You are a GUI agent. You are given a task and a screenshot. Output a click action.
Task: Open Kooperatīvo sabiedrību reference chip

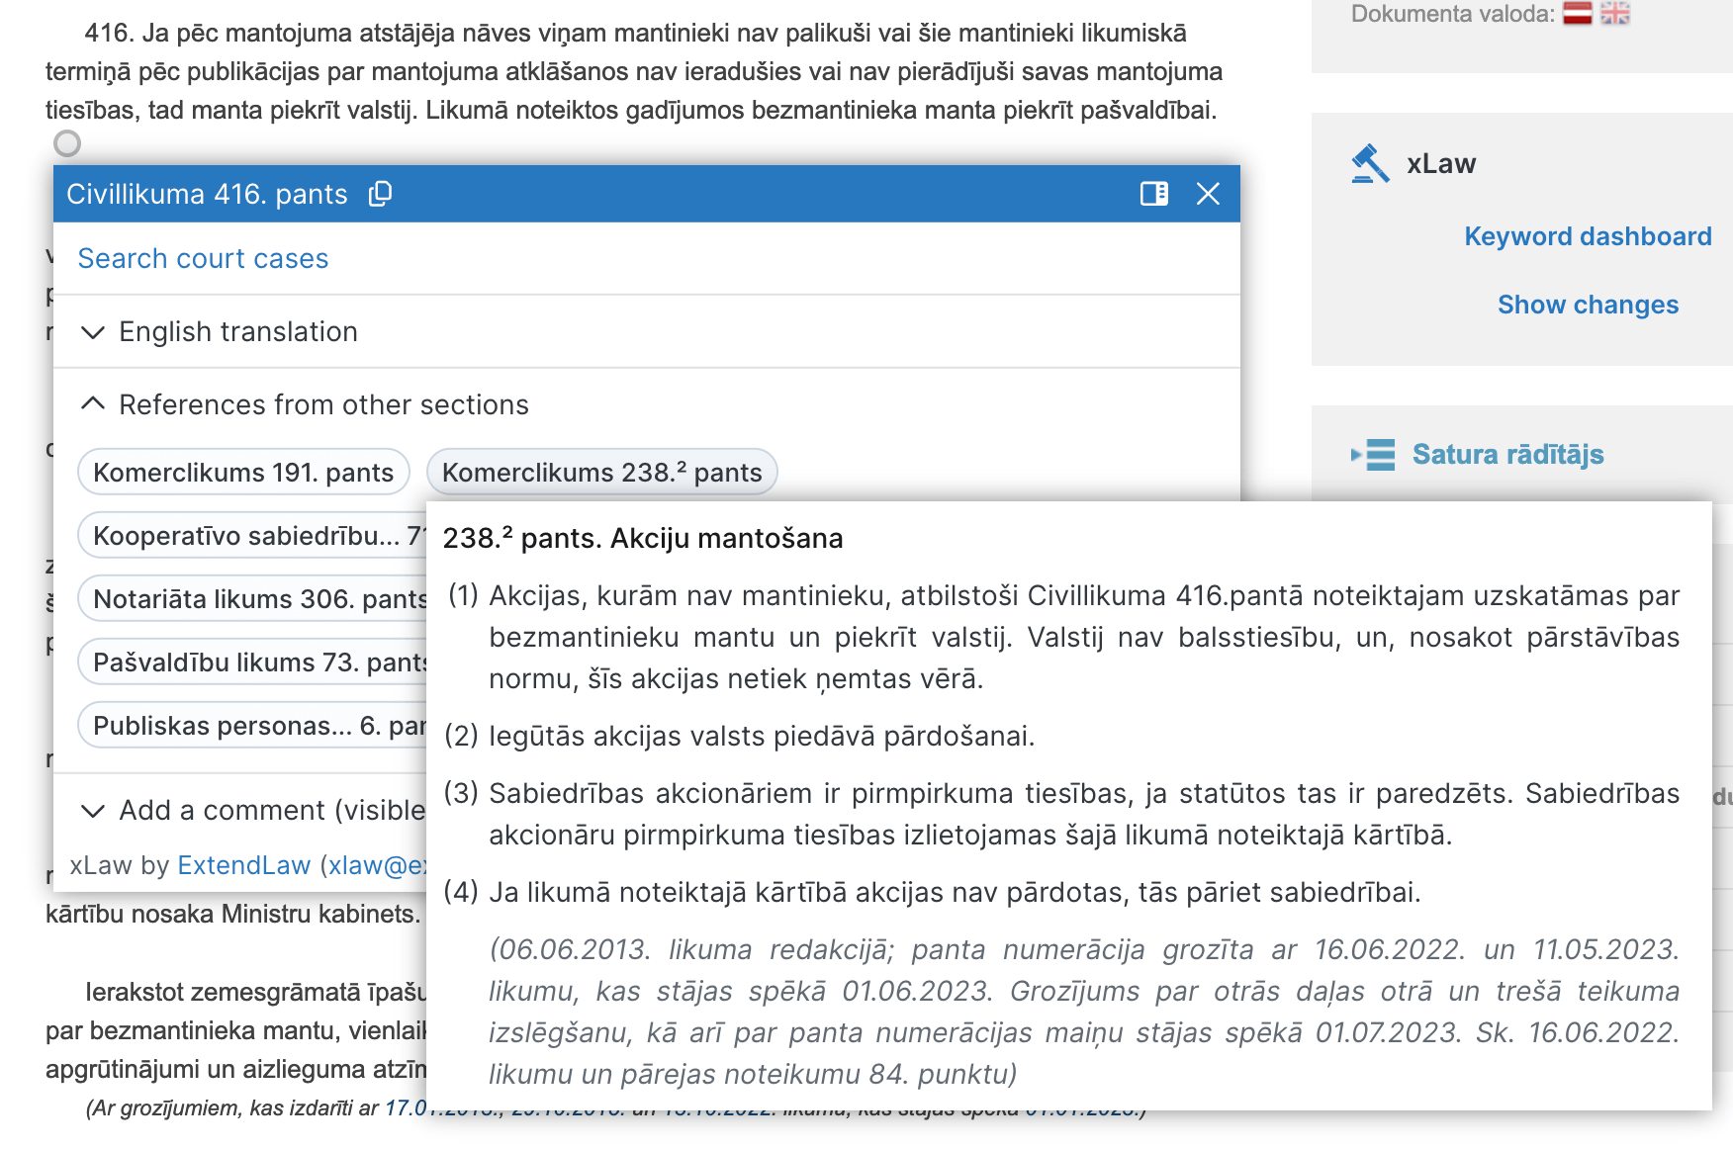[x=252, y=536]
